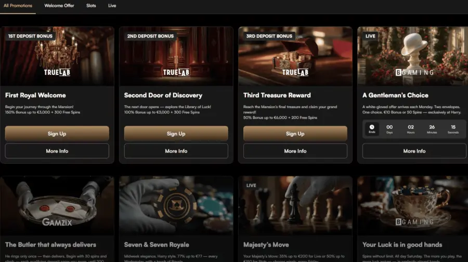Sign up for Third Treasure Reward
This screenshot has height=262, width=468.
[x=295, y=134]
